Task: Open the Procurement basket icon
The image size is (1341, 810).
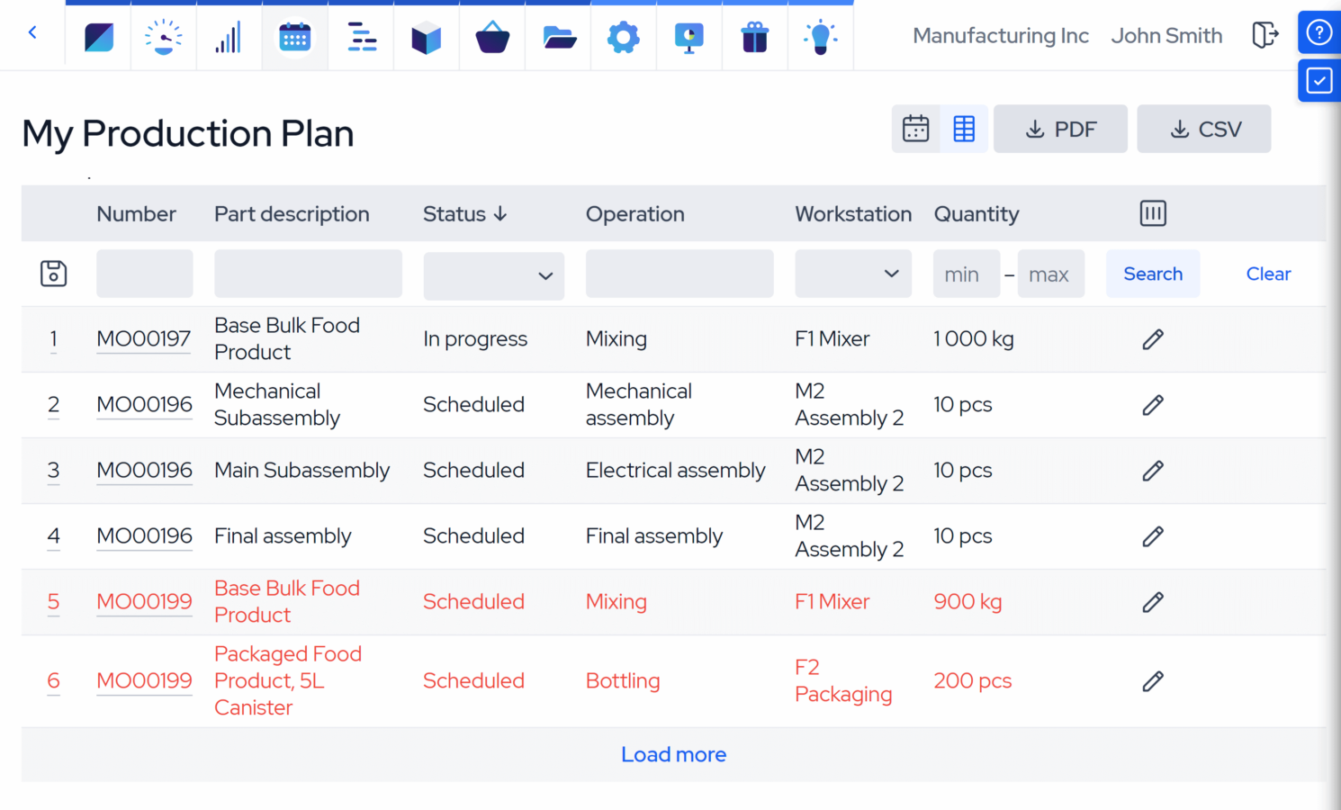Action: [491, 36]
